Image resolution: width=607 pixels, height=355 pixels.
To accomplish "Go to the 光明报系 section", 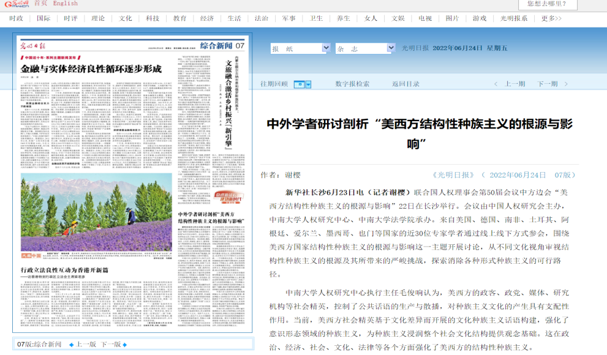I will point(513,18).
